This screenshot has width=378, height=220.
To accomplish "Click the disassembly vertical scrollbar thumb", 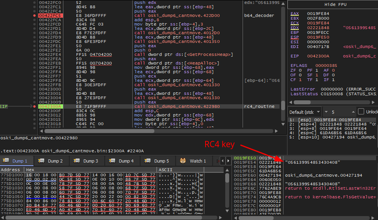I will click(283, 106).
